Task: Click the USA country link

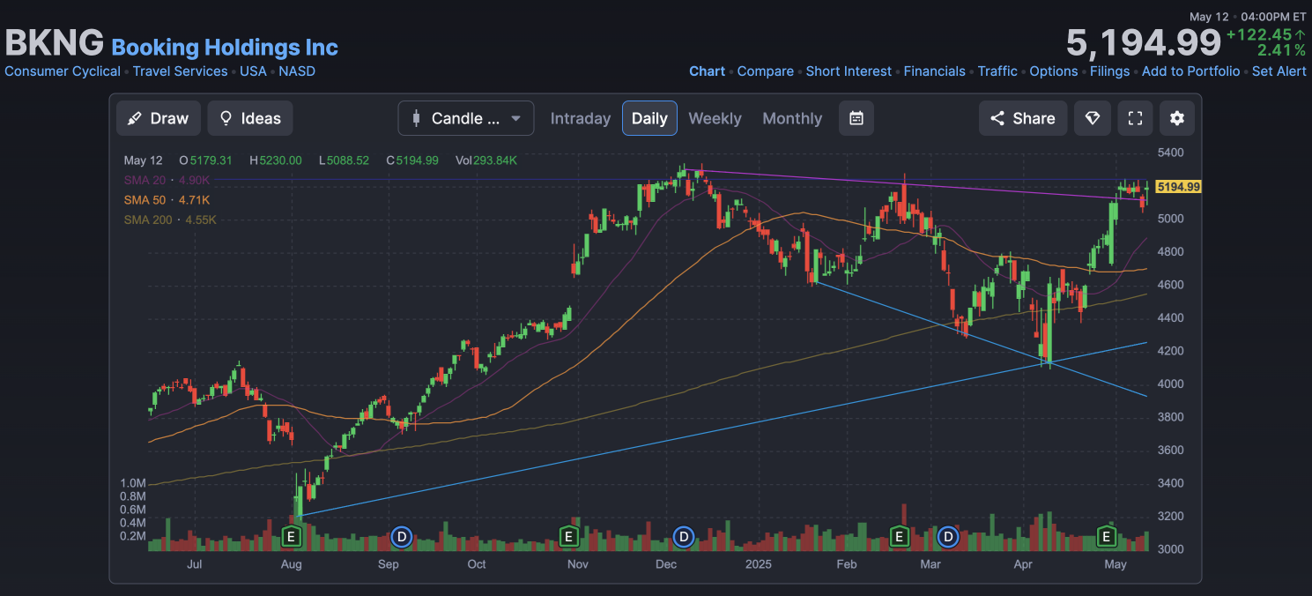Action: pyautogui.click(x=253, y=71)
